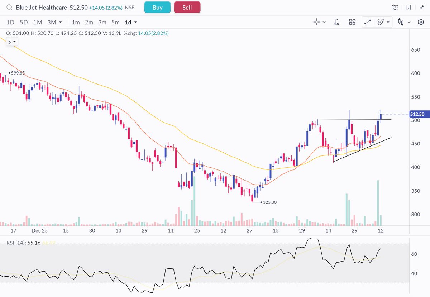Select the trend line drawing tool

(367, 22)
